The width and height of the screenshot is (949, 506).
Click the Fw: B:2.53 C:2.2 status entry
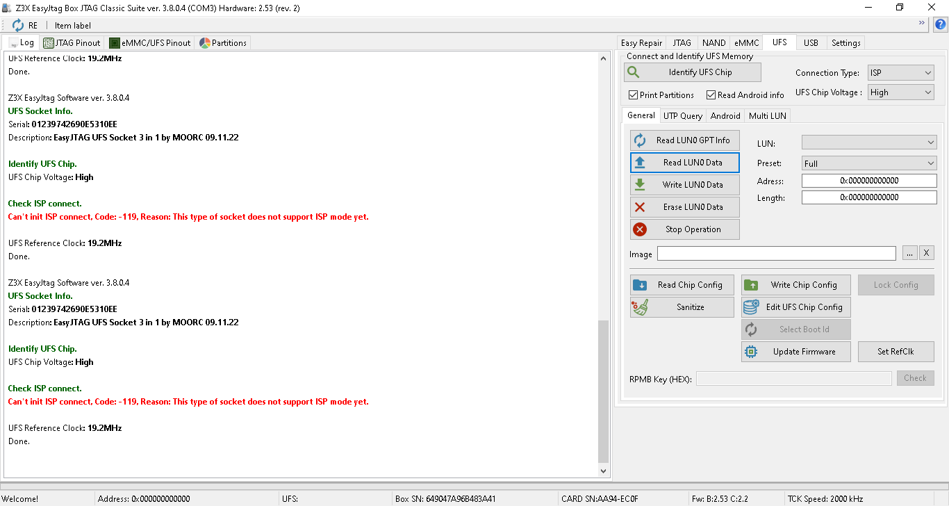[720, 498]
